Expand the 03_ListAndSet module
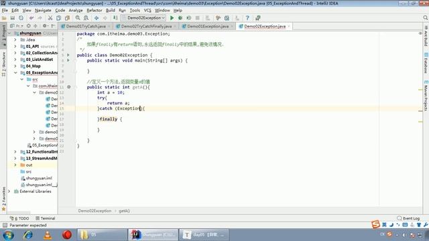 click(x=15, y=60)
